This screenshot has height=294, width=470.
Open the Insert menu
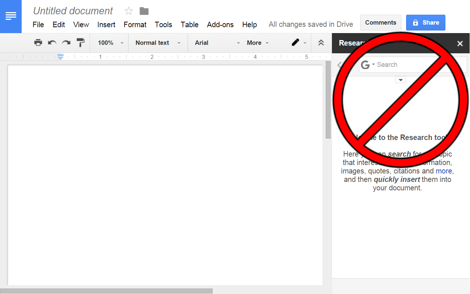(106, 25)
